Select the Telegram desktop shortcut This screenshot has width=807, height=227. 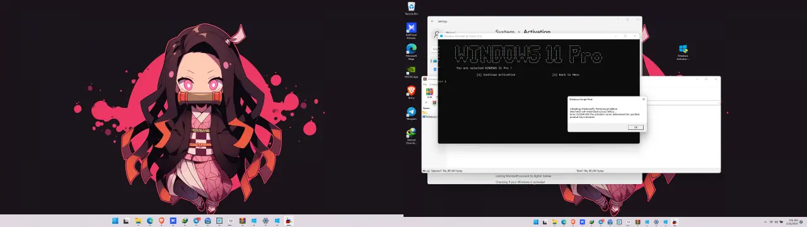pyautogui.click(x=411, y=113)
